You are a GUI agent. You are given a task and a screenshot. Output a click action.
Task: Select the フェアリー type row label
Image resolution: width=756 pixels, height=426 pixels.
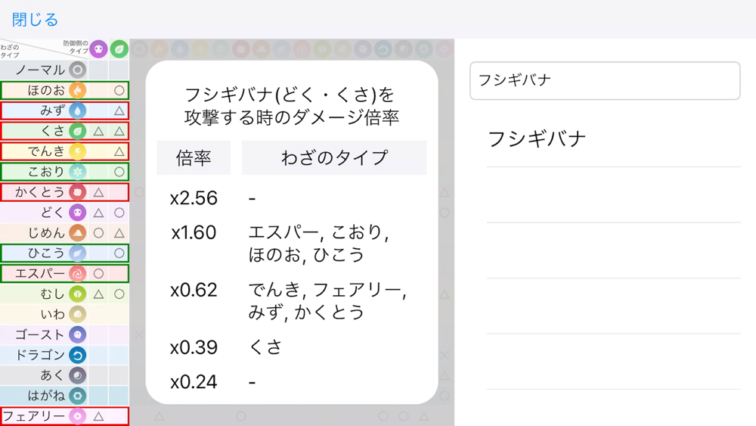coord(34,416)
